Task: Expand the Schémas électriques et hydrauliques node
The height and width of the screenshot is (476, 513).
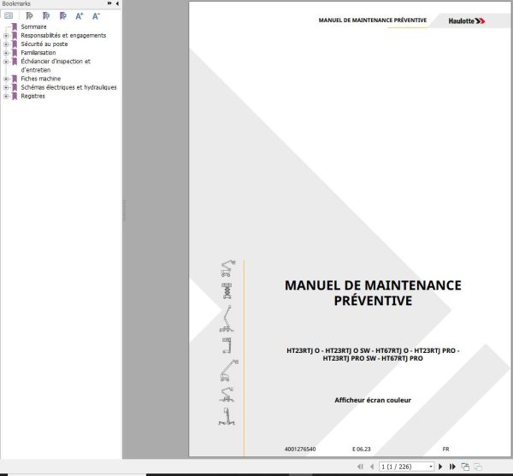Action: click(6, 88)
